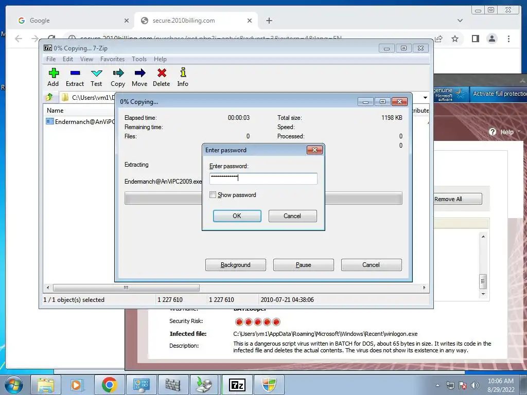Click into the Enter password field
Viewport: 527px width, 395px height.
pyautogui.click(x=263, y=178)
